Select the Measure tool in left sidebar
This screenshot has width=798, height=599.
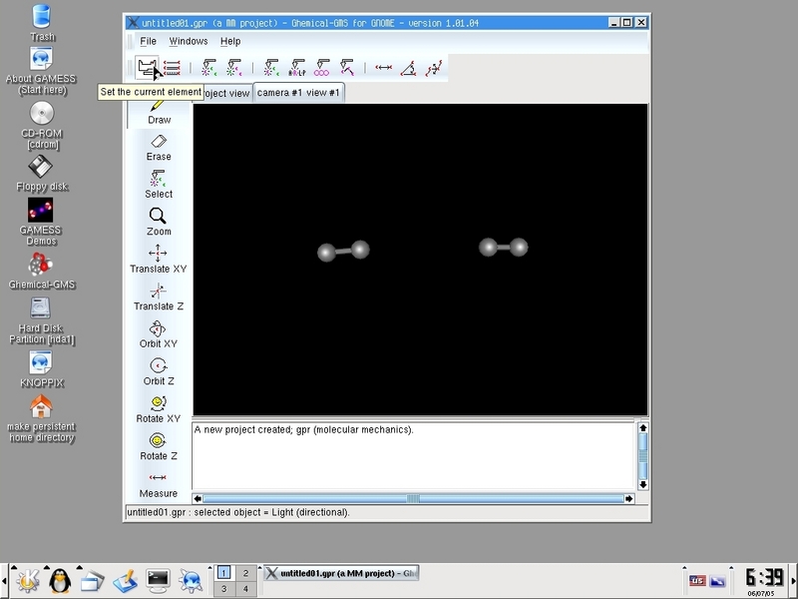pyautogui.click(x=159, y=483)
